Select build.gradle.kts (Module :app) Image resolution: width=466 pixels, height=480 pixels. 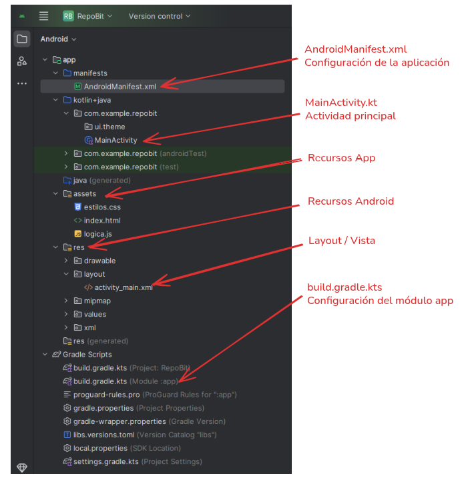(x=126, y=381)
